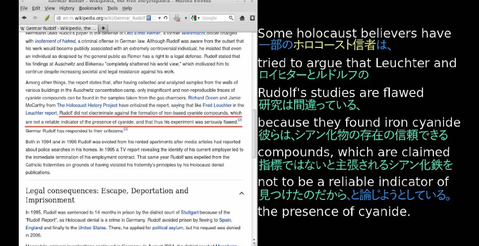Follow the United States link
This screenshot has height=246, width=479.
[92, 228]
